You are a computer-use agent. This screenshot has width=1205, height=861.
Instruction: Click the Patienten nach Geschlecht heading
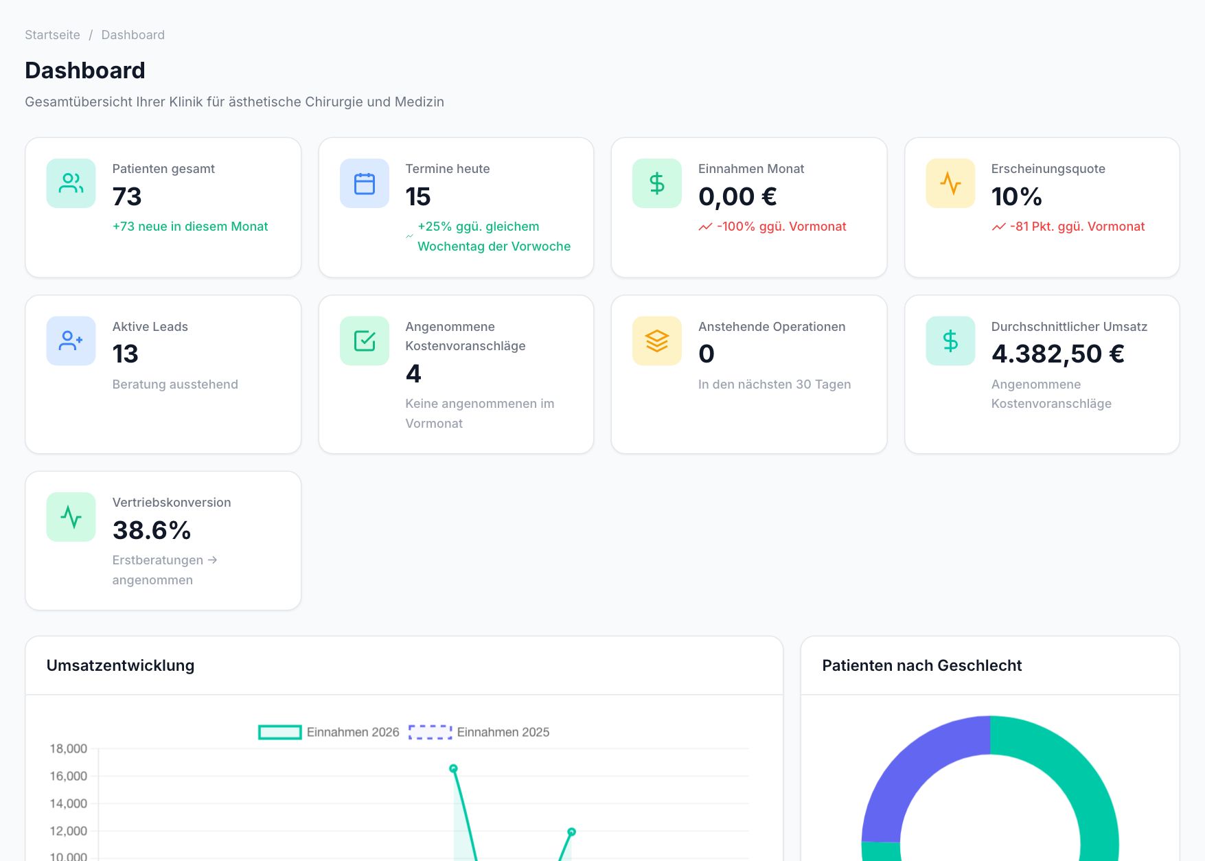click(922, 665)
